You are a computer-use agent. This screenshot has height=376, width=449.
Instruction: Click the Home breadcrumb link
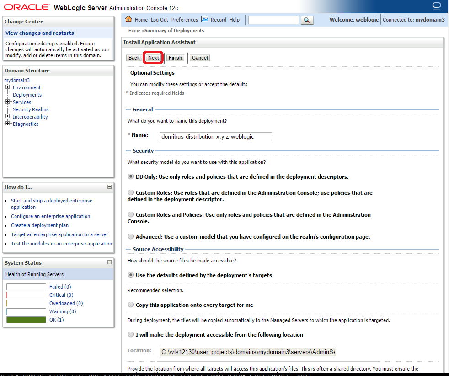click(x=134, y=30)
